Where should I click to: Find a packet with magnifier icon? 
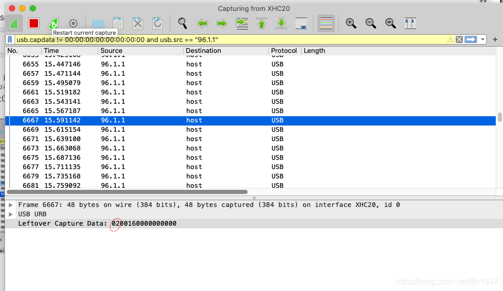(x=183, y=23)
